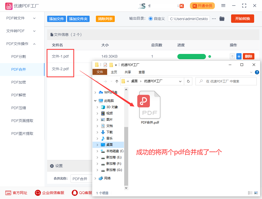Click the 设置 gear icon
This screenshot has height=199, width=262.
point(52,166)
